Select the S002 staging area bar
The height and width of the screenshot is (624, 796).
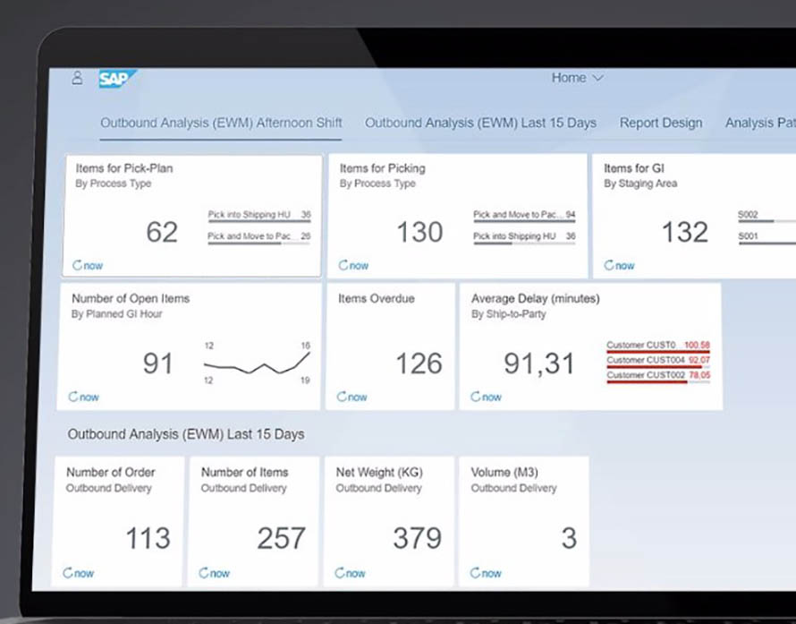[x=766, y=216]
